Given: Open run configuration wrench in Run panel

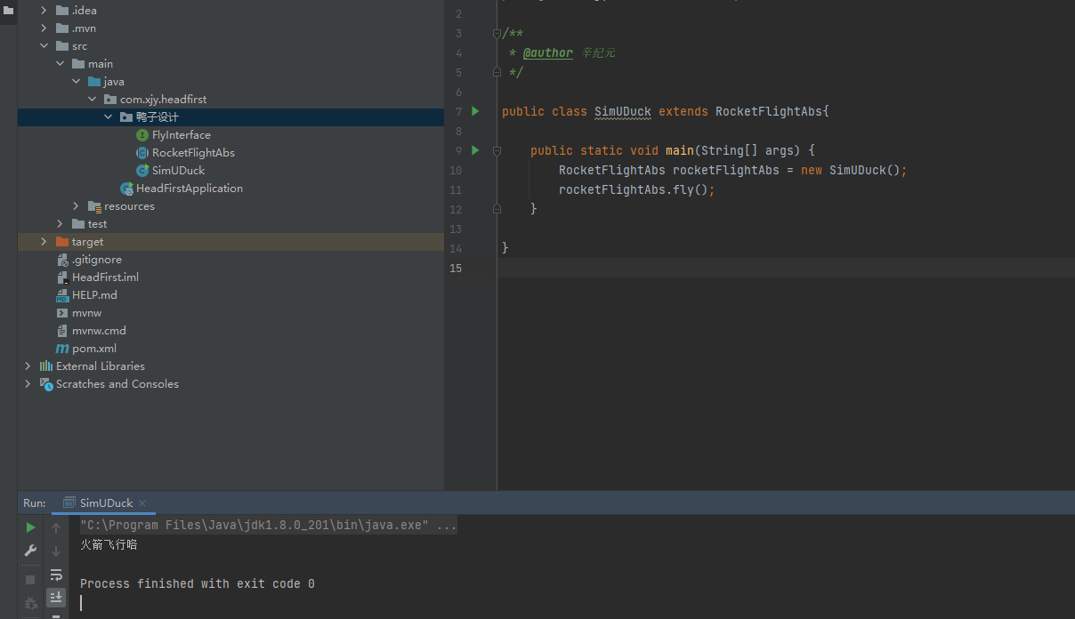Looking at the screenshot, I should [x=30, y=551].
